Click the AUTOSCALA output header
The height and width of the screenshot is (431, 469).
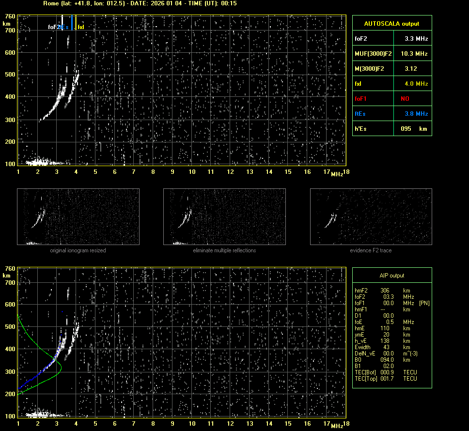tap(391, 23)
